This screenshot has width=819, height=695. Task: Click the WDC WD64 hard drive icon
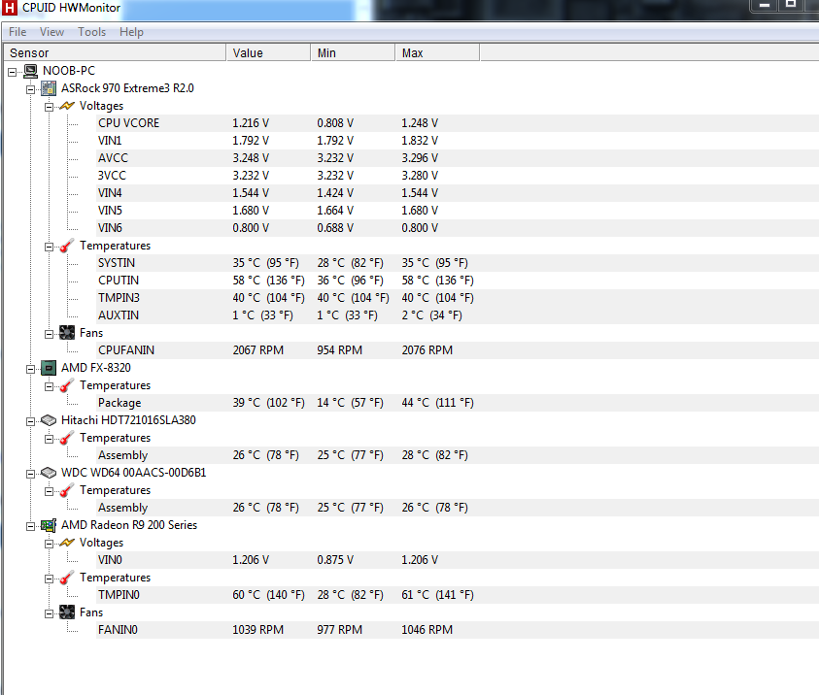pyautogui.click(x=49, y=473)
